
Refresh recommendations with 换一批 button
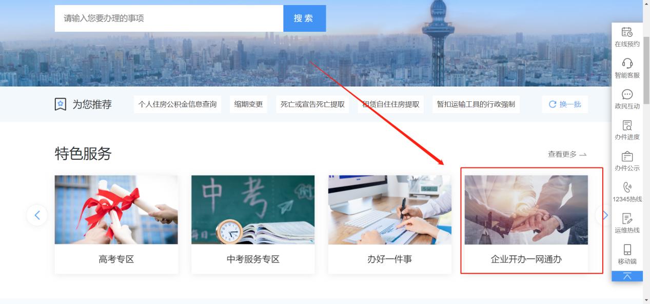pos(565,104)
